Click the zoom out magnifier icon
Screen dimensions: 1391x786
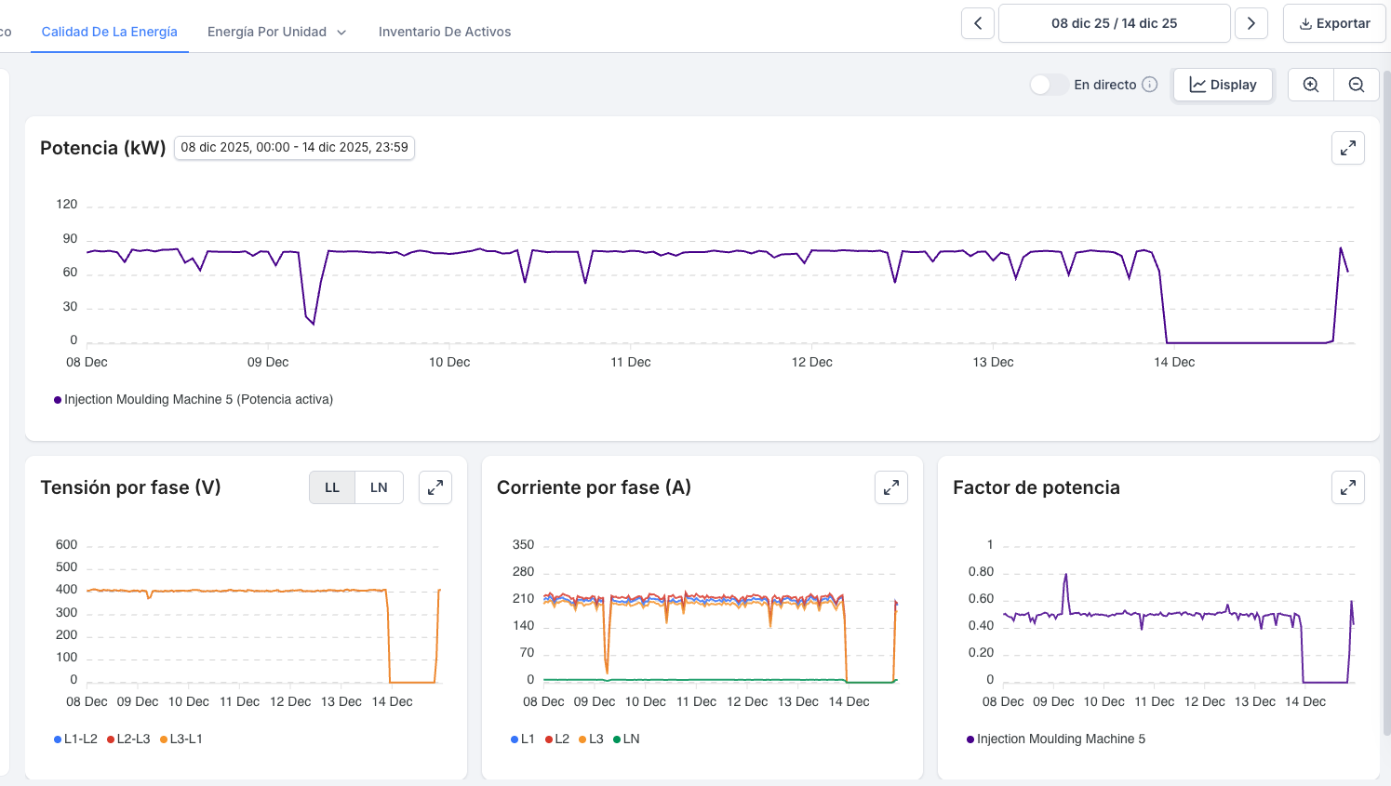[x=1357, y=85]
